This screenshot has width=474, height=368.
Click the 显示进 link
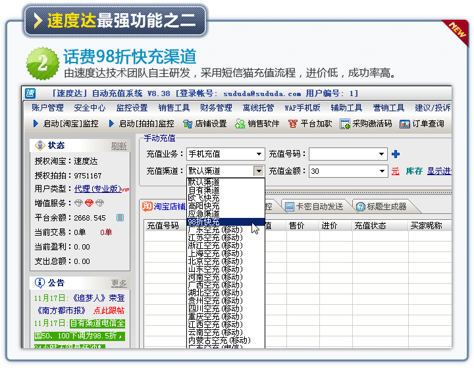[439, 171]
